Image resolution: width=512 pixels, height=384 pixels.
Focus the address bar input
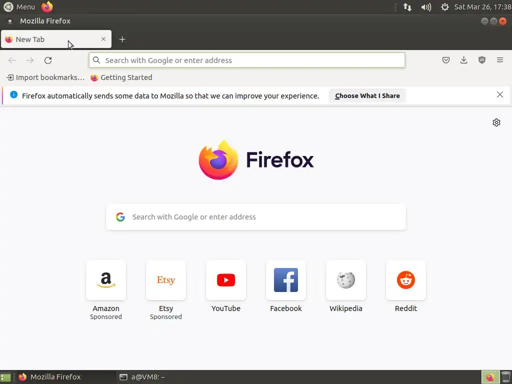pos(247,60)
